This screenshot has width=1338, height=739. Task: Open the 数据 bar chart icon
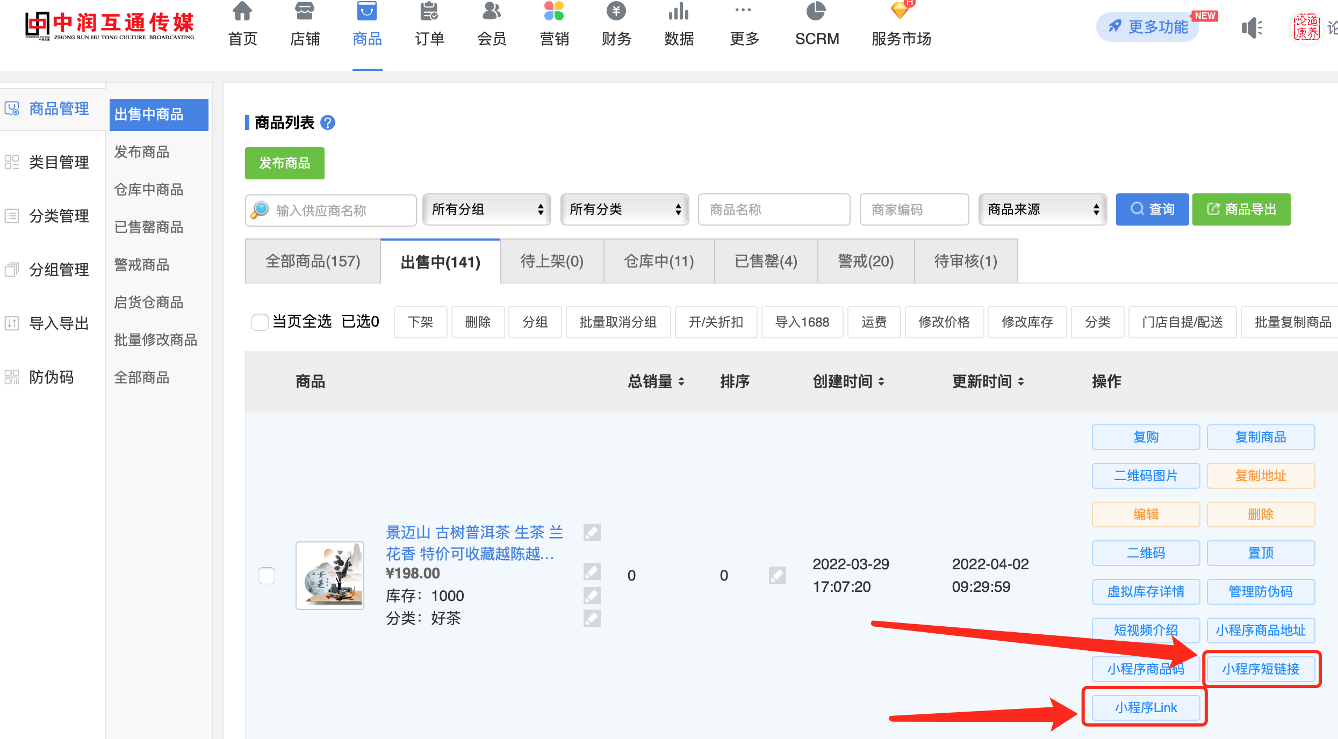(679, 11)
